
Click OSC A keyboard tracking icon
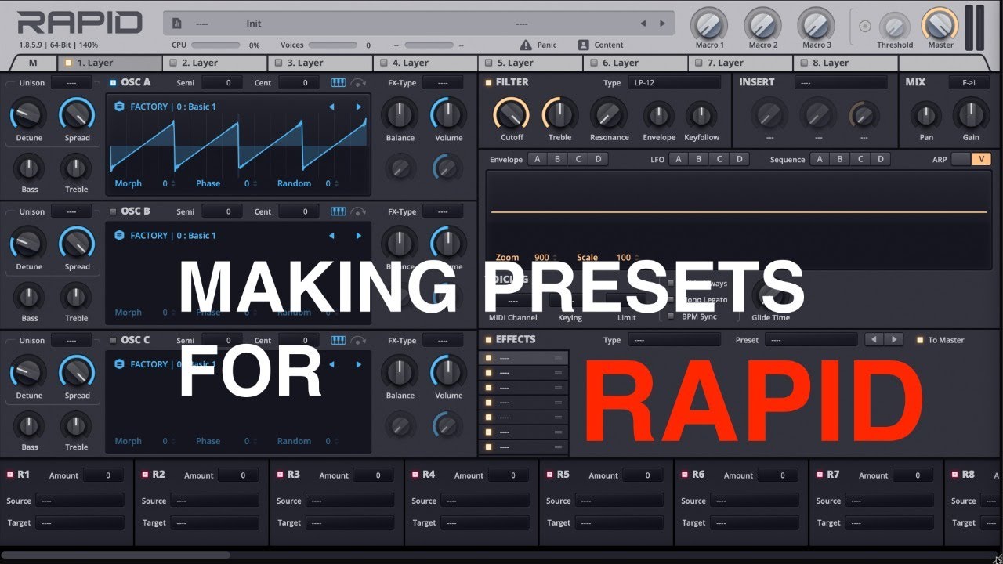coord(339,82)
